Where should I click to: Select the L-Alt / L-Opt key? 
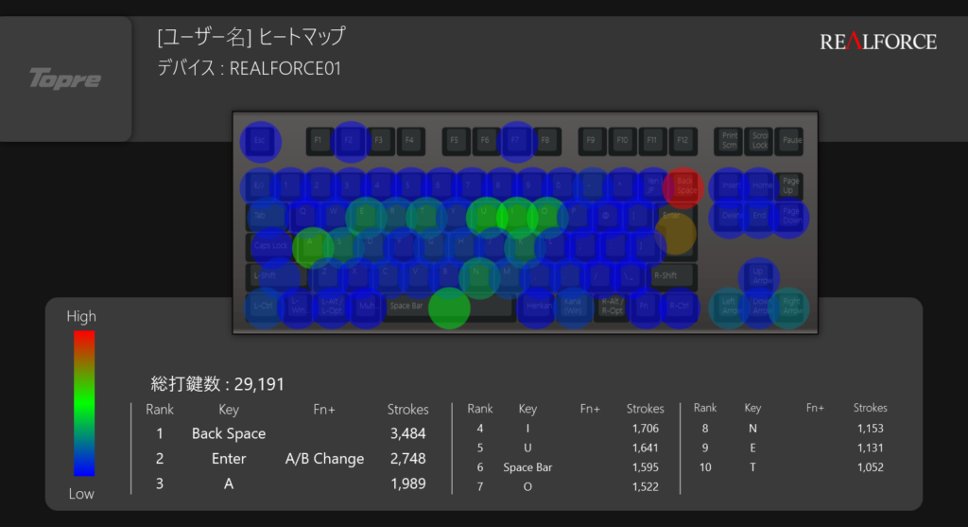(x=332, y=307)
